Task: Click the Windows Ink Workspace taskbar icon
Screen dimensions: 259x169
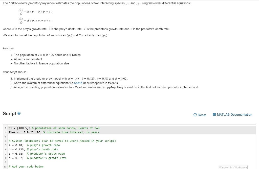Action: (x=233, y=167)
